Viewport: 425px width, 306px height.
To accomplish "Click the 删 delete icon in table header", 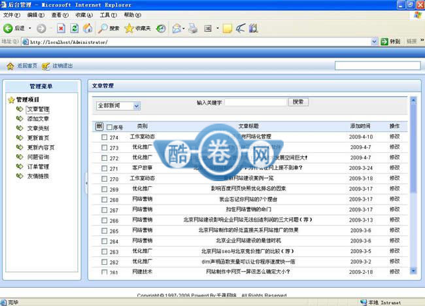I will pyautogui.click(x=99, y=126).
